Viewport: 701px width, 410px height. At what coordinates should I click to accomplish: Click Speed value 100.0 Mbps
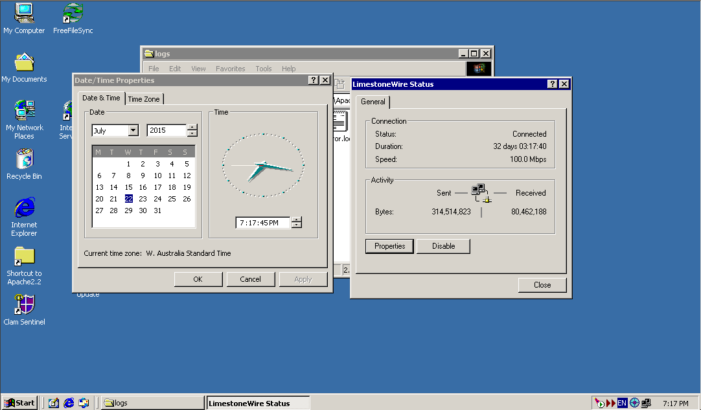528,159
